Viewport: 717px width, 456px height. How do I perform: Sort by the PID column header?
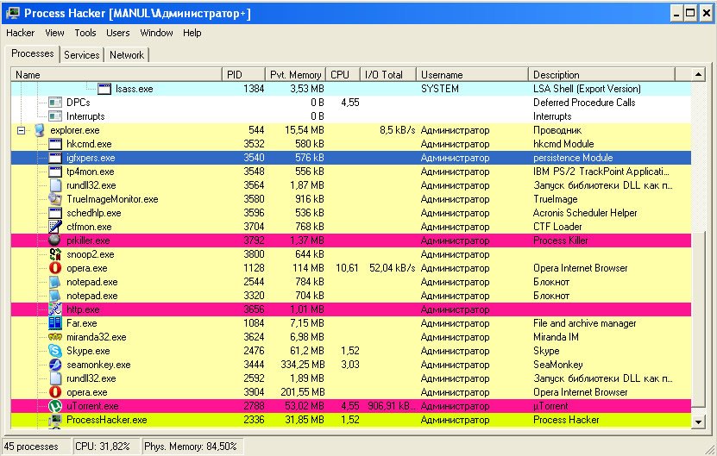(x=243, y=74)
